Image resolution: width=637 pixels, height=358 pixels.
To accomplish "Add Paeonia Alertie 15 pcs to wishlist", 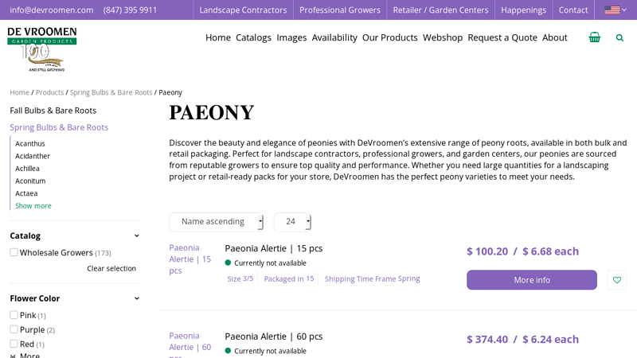I will tap(616, 280).
